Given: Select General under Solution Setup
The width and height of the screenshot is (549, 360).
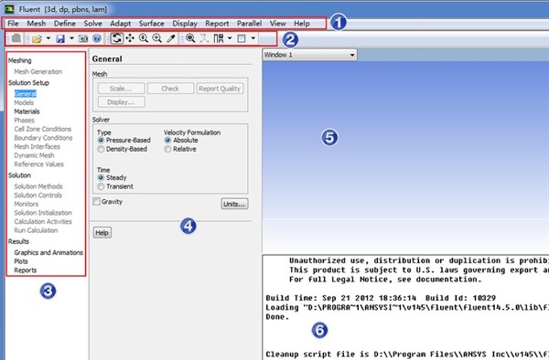Looking at the screenshot, I should click(x=26, y=94).
